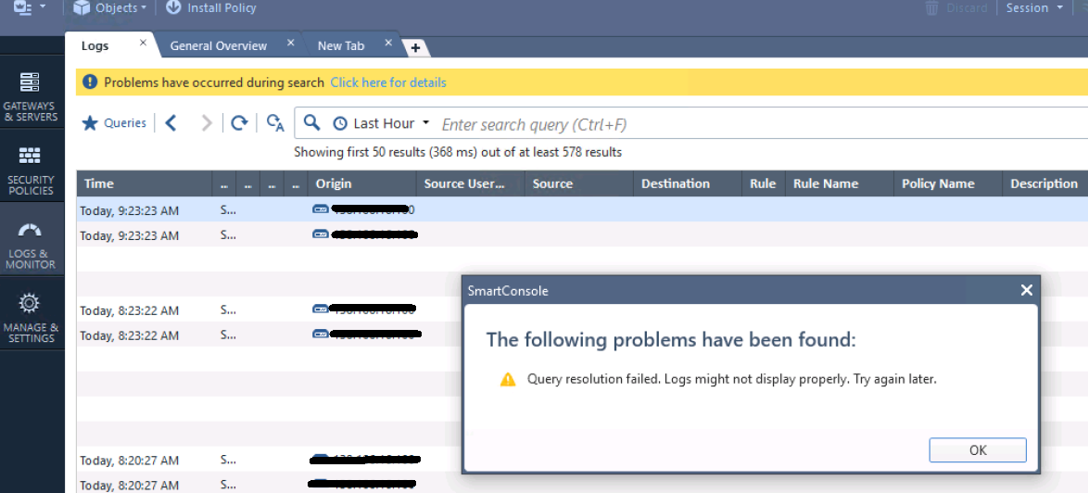Viewport: 1088px width, 493px height.
Task: Click the Install Policy button
Action: [x=211, y=7]
